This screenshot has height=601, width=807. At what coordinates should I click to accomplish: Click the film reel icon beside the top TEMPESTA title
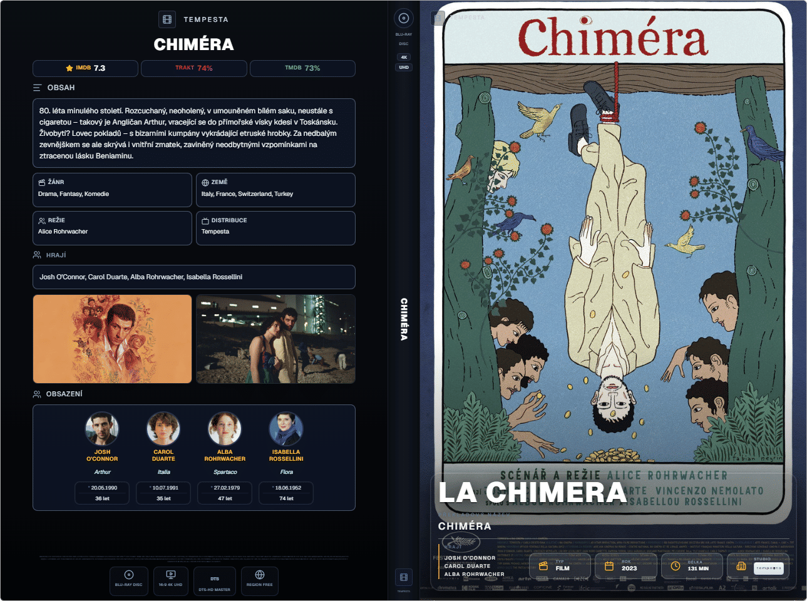coord(167,19)
